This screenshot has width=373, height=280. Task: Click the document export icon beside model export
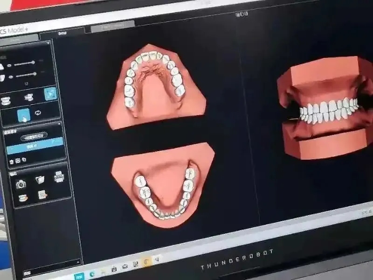click(x=42, y=195)
